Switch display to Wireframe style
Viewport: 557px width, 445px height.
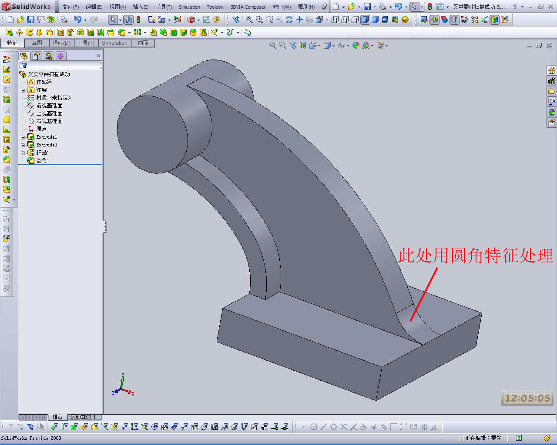tap(335, 20)
